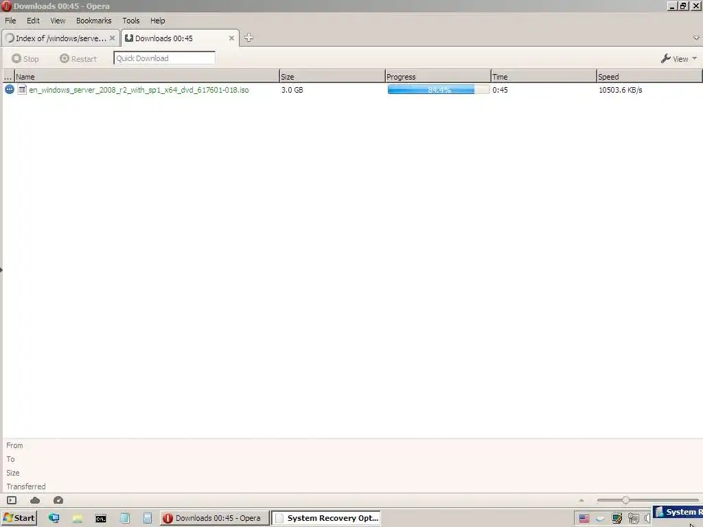Open the View wrench dropdown
Image resolution: width=703 pixels, height=527 pixels.
click(x=679, y=59)
